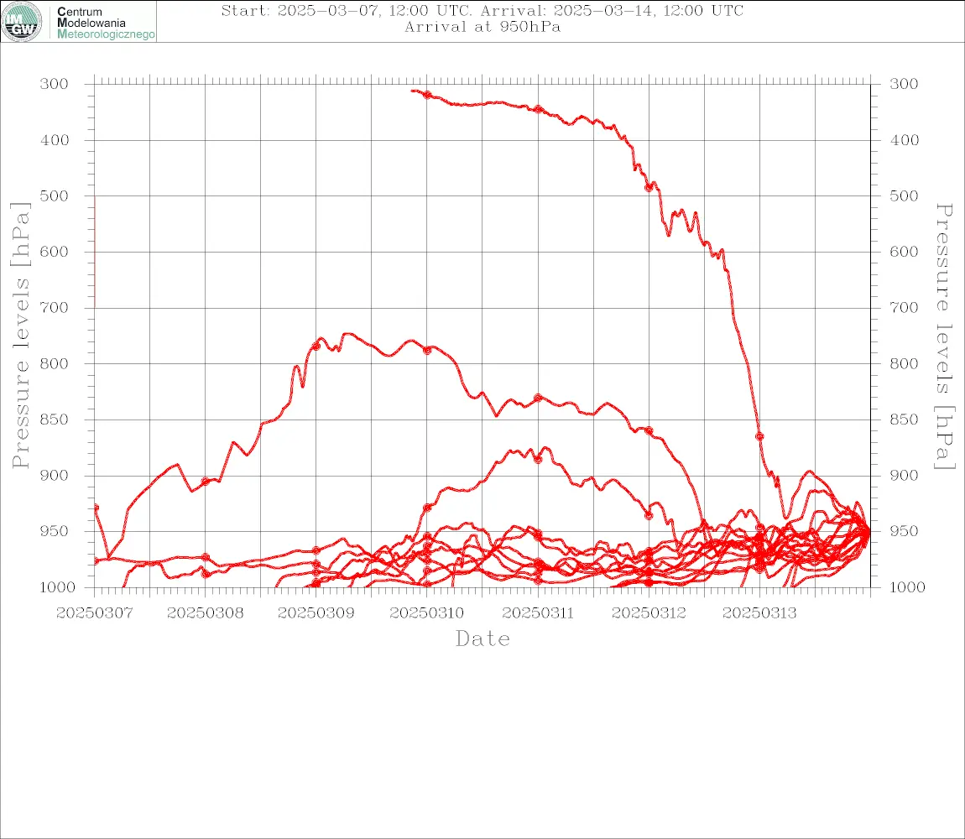Click the right axis 400 label
Screen dimensions: 965x839
[904, 140]
